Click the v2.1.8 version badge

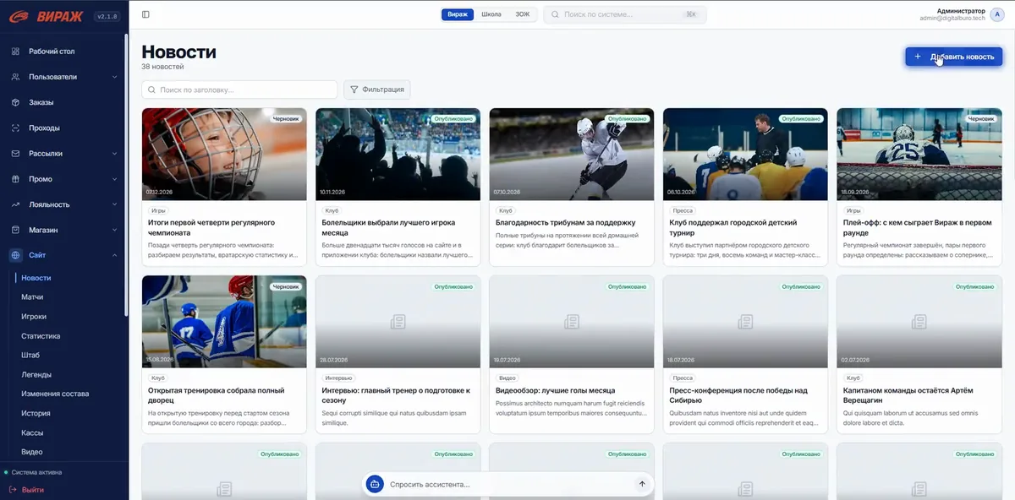click(106, 15)
